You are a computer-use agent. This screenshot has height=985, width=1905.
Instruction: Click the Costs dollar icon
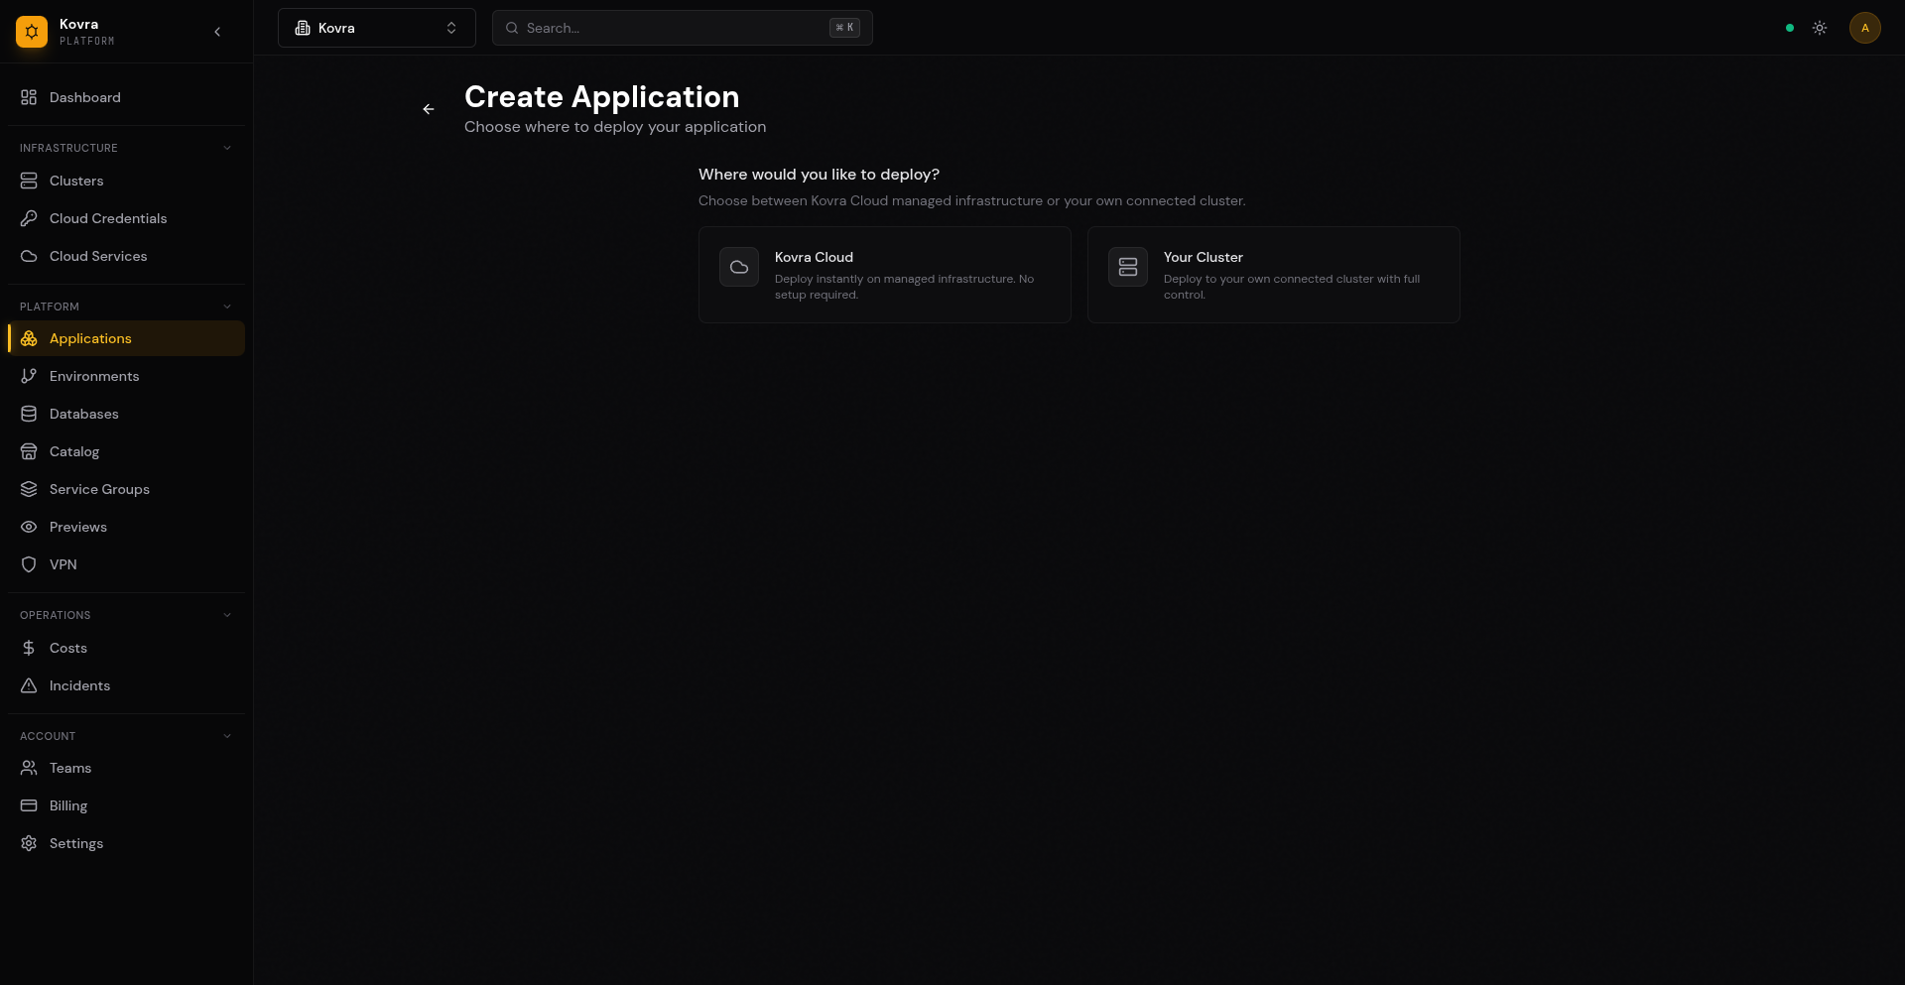[x=29, y=648]
